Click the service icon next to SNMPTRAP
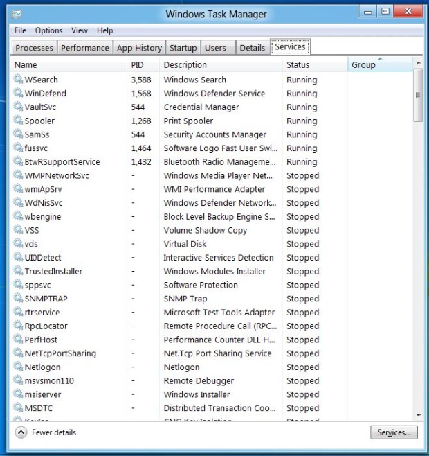 tap(18, 298)
